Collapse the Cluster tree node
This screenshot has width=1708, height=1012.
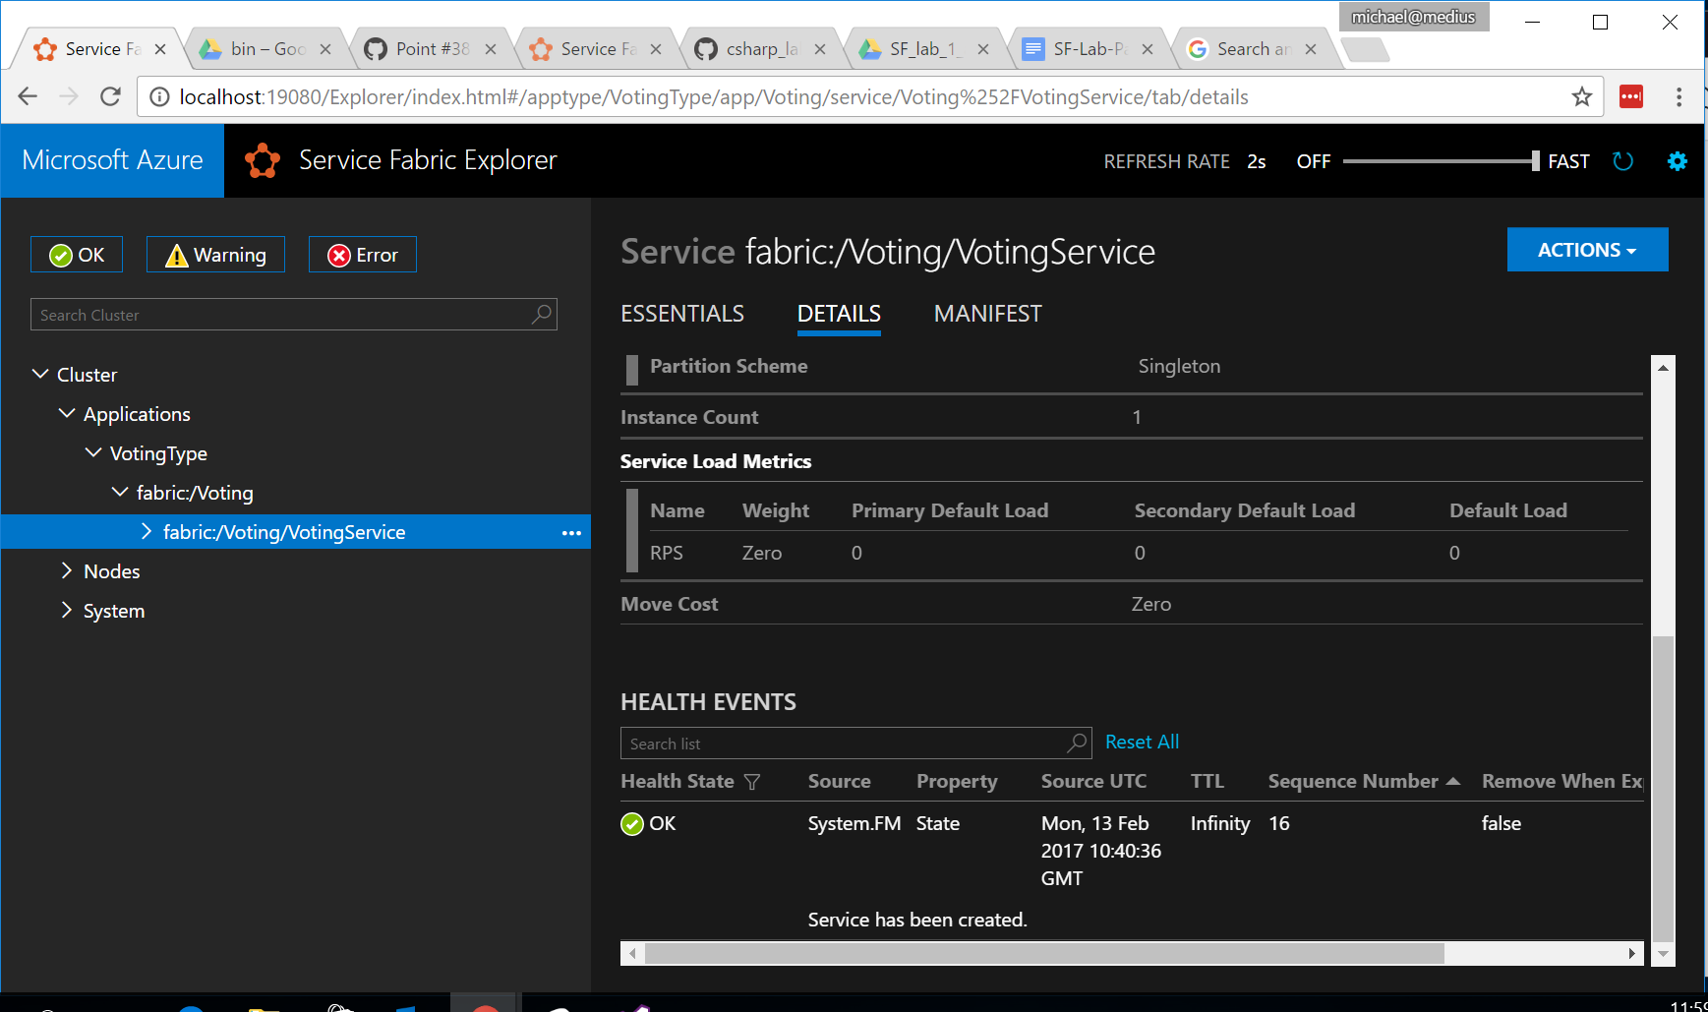(40, 374)
